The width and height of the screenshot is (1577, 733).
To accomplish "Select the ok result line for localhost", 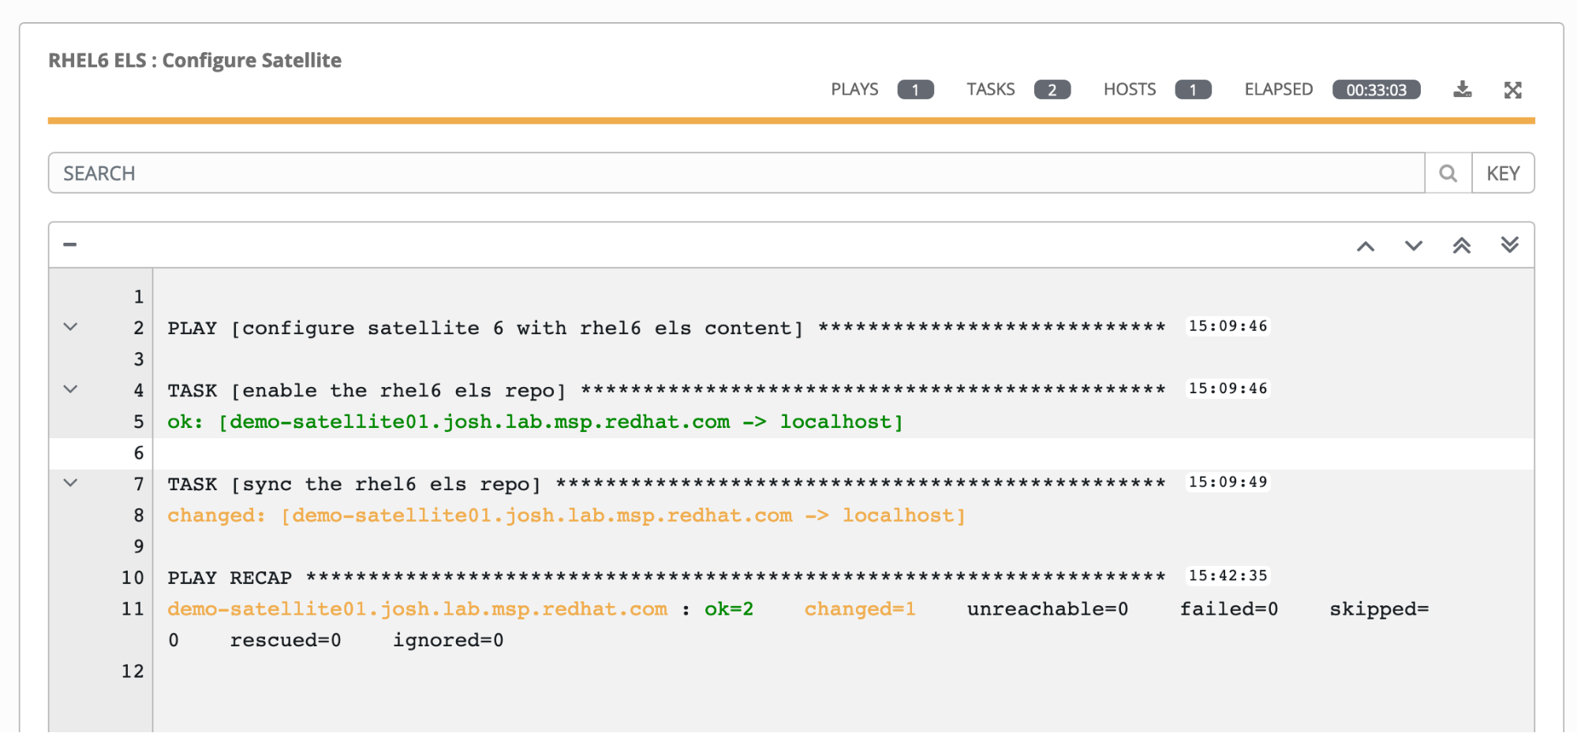I will (x=535, y=422).
